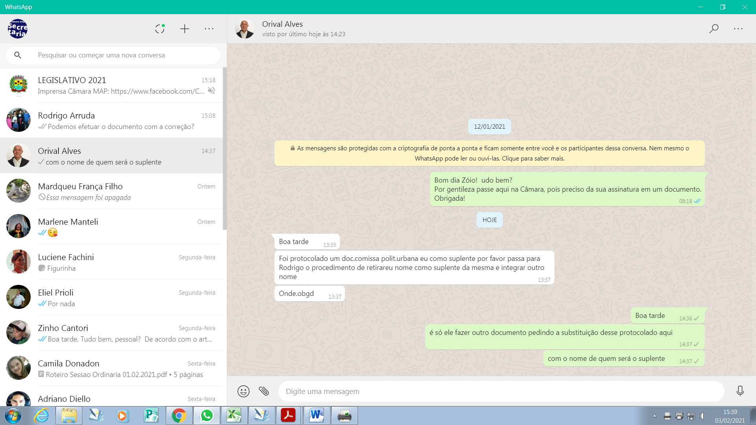Click the search or new chat field
756x425 pixels.
[x=118, y=55]
